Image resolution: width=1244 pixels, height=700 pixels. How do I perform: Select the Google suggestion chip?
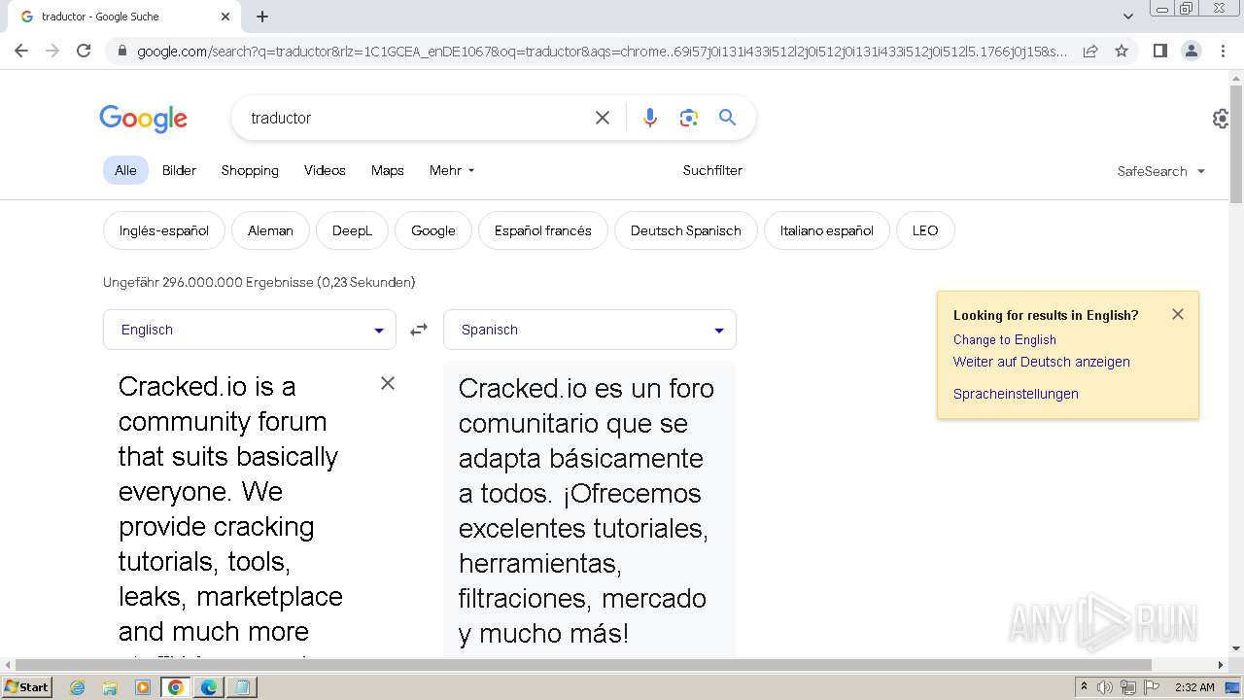[x=433, y=230]
